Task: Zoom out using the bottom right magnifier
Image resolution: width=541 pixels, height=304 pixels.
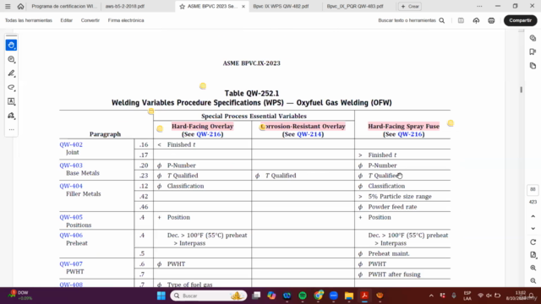Action: (533, 281)
